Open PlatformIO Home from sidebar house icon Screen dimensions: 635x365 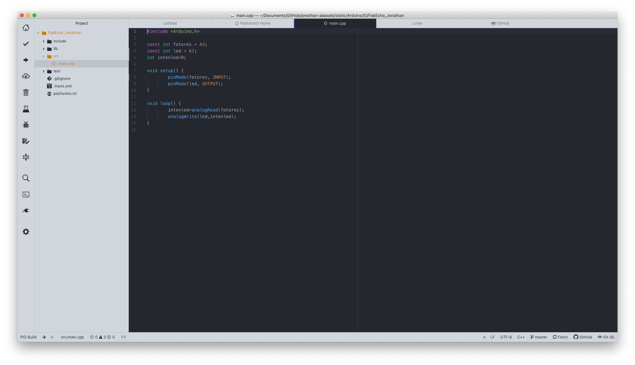(x=26, y=27)
